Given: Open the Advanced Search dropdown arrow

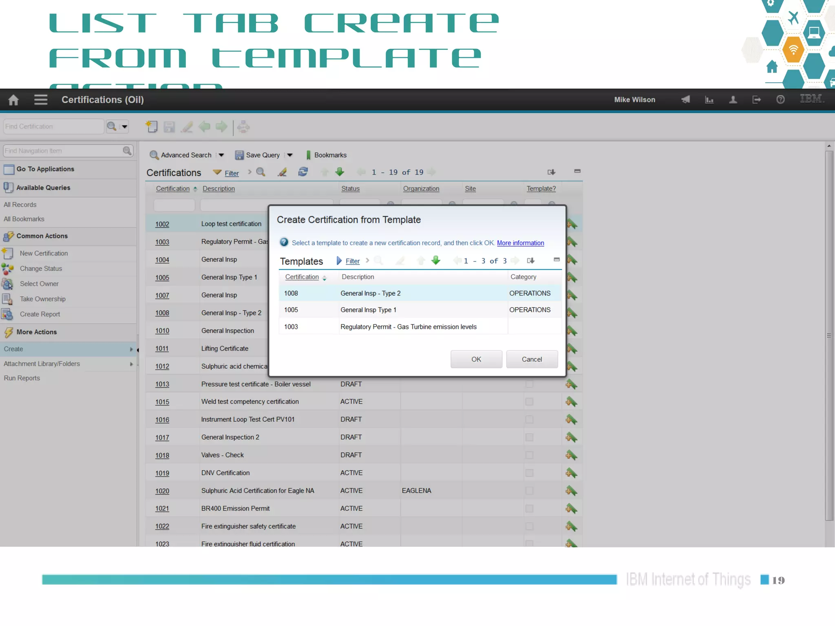Looking at the screenshot, I should tap(221, 155).
